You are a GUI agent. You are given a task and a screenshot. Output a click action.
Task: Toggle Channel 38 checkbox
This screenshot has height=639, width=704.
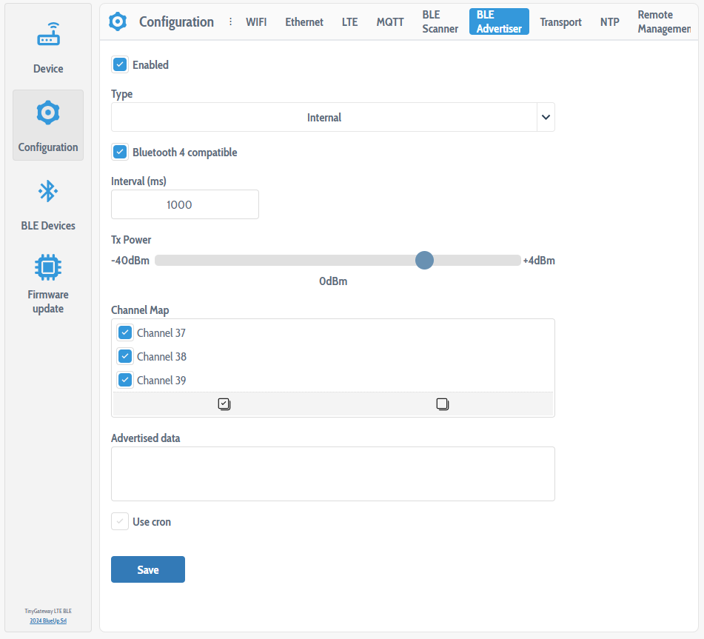125,357
